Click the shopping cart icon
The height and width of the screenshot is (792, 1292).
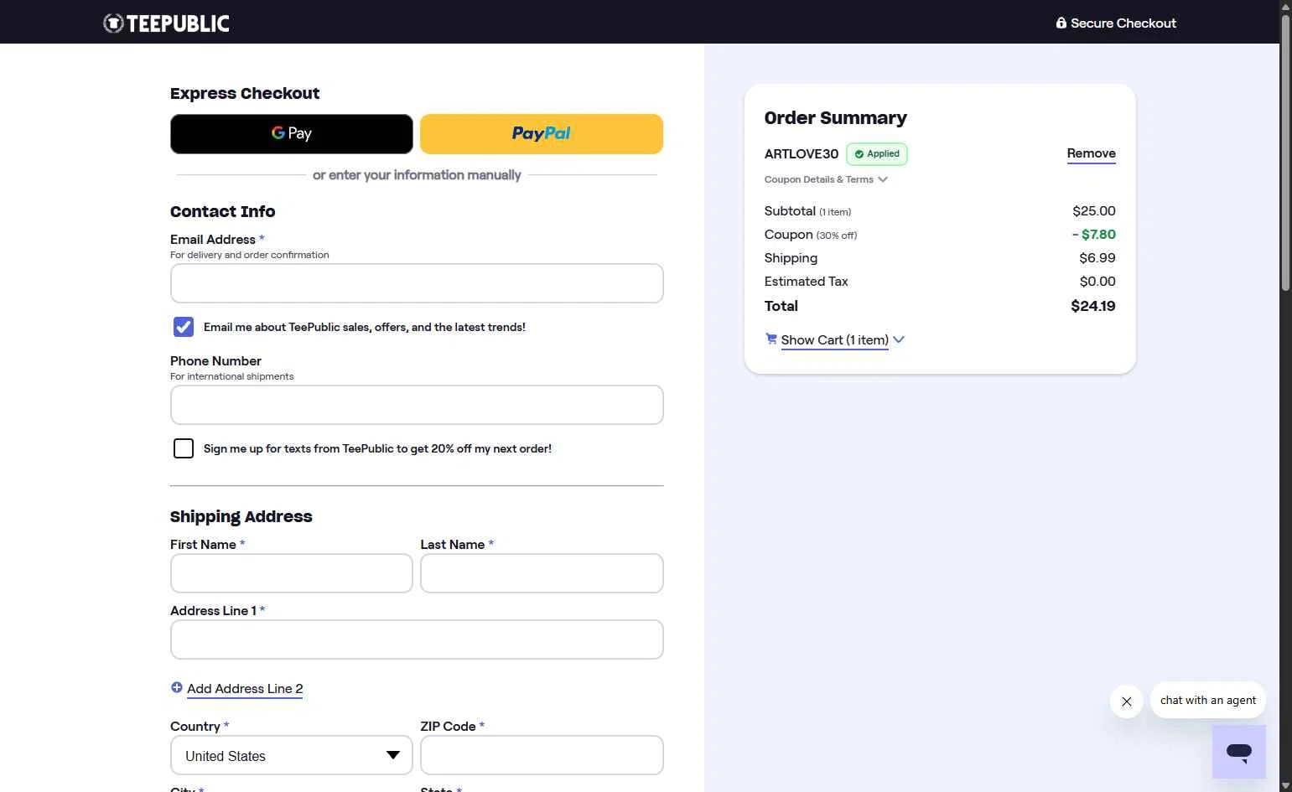(771, 339)
